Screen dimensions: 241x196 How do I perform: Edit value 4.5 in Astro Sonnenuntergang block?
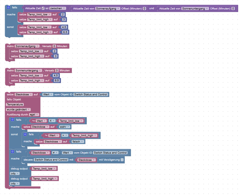click(x=56, y=75)
